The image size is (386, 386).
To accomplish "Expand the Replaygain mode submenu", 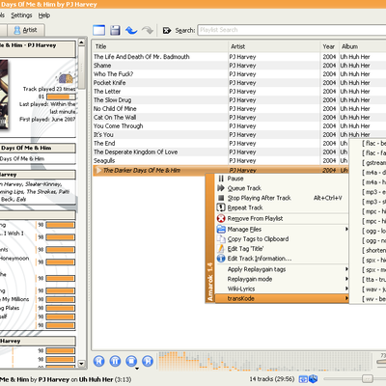I will [x=282, y=279].
